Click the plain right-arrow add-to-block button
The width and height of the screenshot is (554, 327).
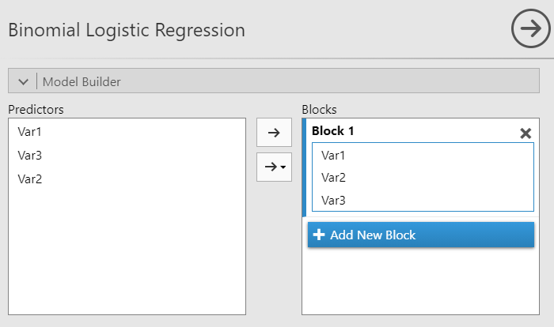click(275, 133)
